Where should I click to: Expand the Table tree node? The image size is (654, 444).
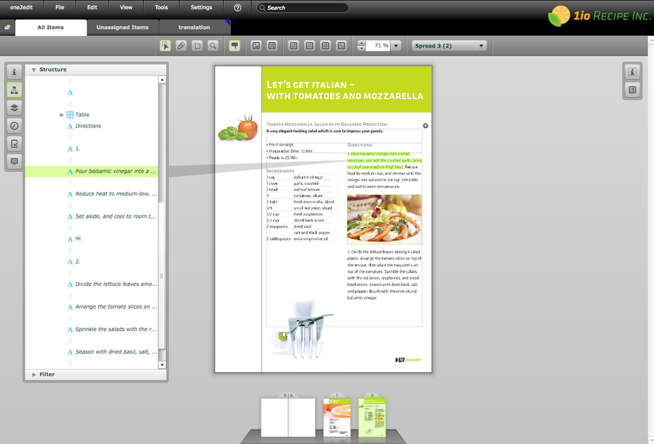(62, 115)
